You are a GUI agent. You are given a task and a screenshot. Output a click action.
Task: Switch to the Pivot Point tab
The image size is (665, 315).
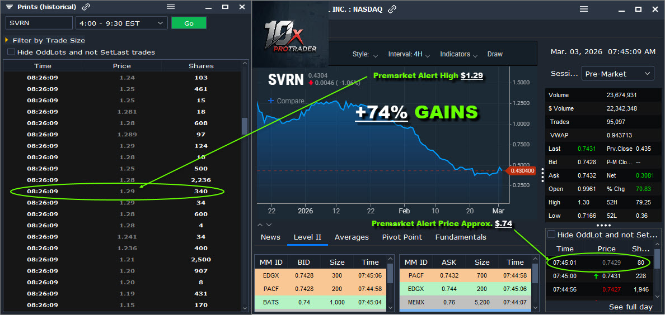tap(402, 237)
